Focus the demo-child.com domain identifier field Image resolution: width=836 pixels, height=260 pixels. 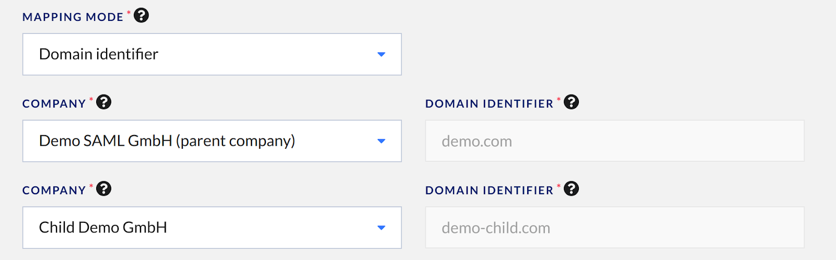click(614, 228)
